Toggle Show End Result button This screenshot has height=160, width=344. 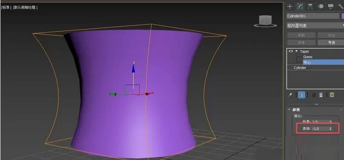(302, 95)
